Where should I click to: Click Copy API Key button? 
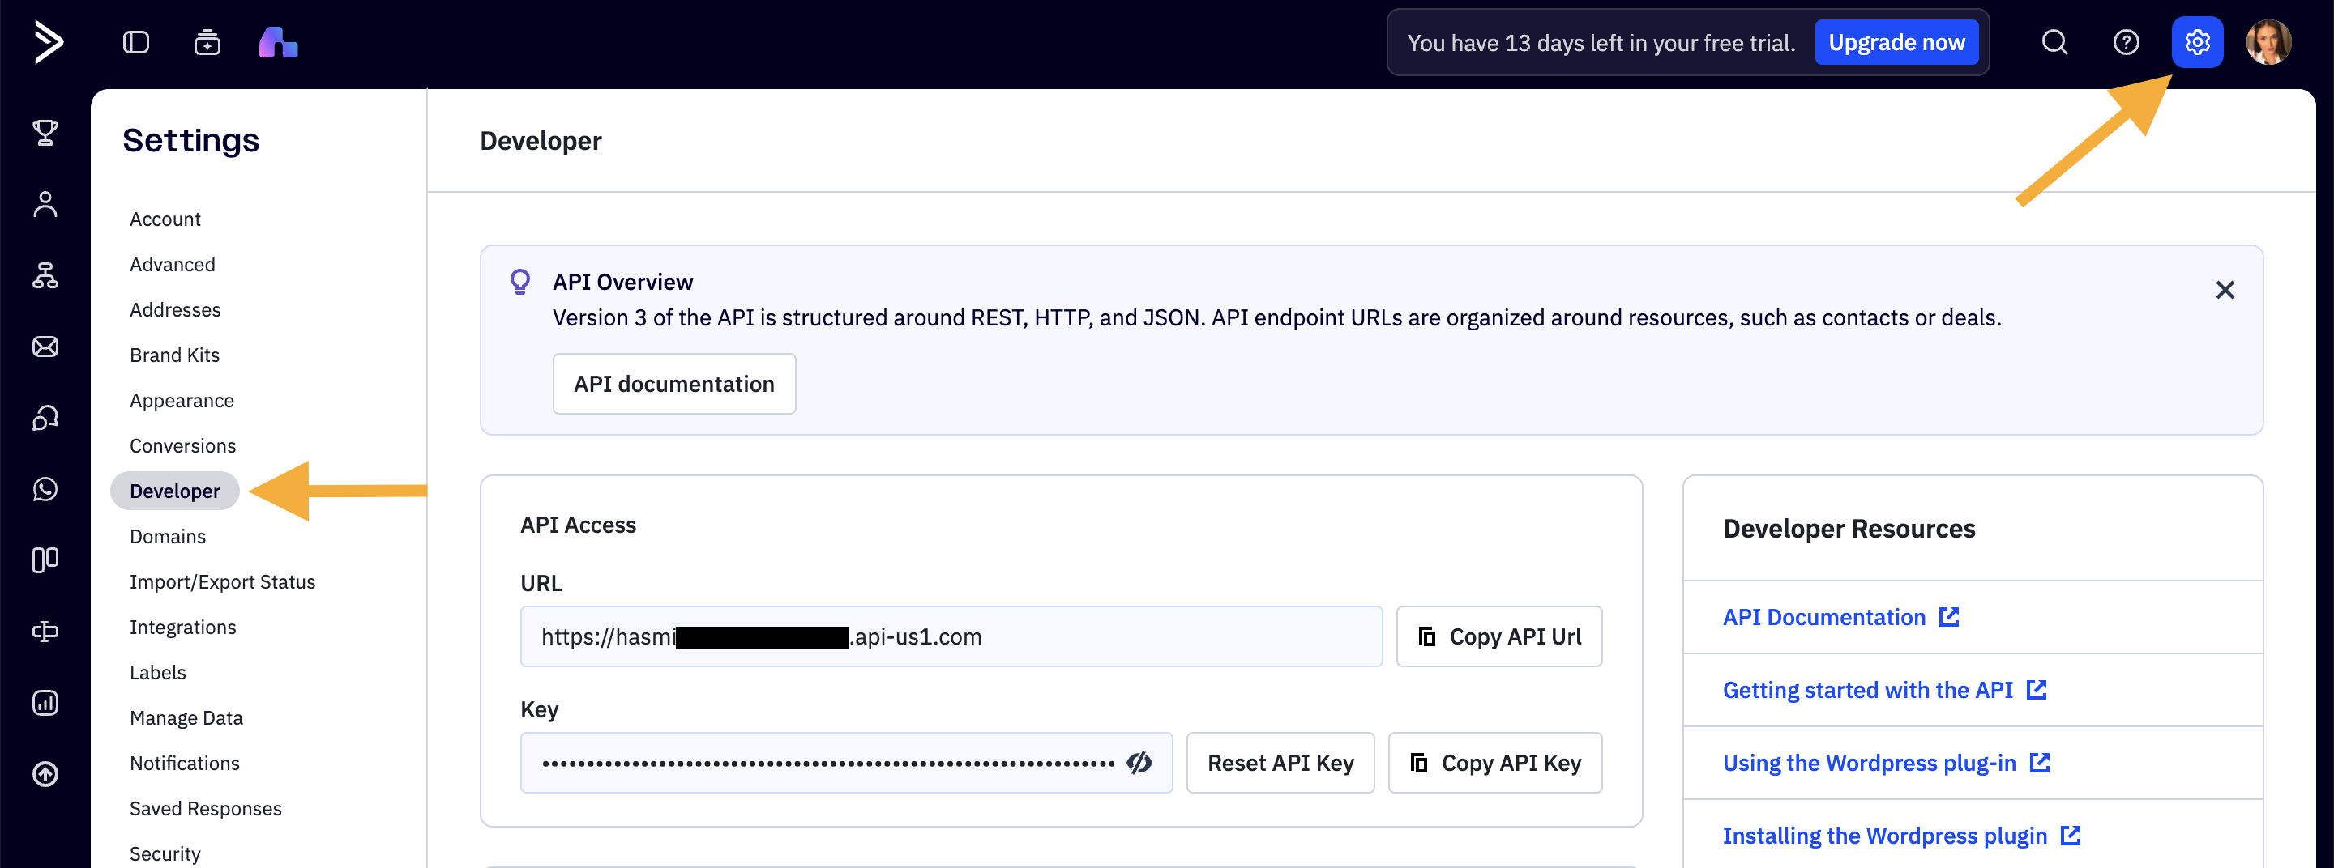point(1495,763)
